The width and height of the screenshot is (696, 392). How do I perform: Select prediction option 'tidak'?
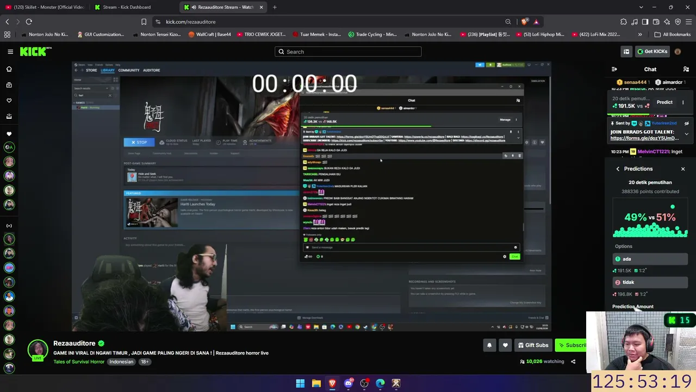pos(650,283)
